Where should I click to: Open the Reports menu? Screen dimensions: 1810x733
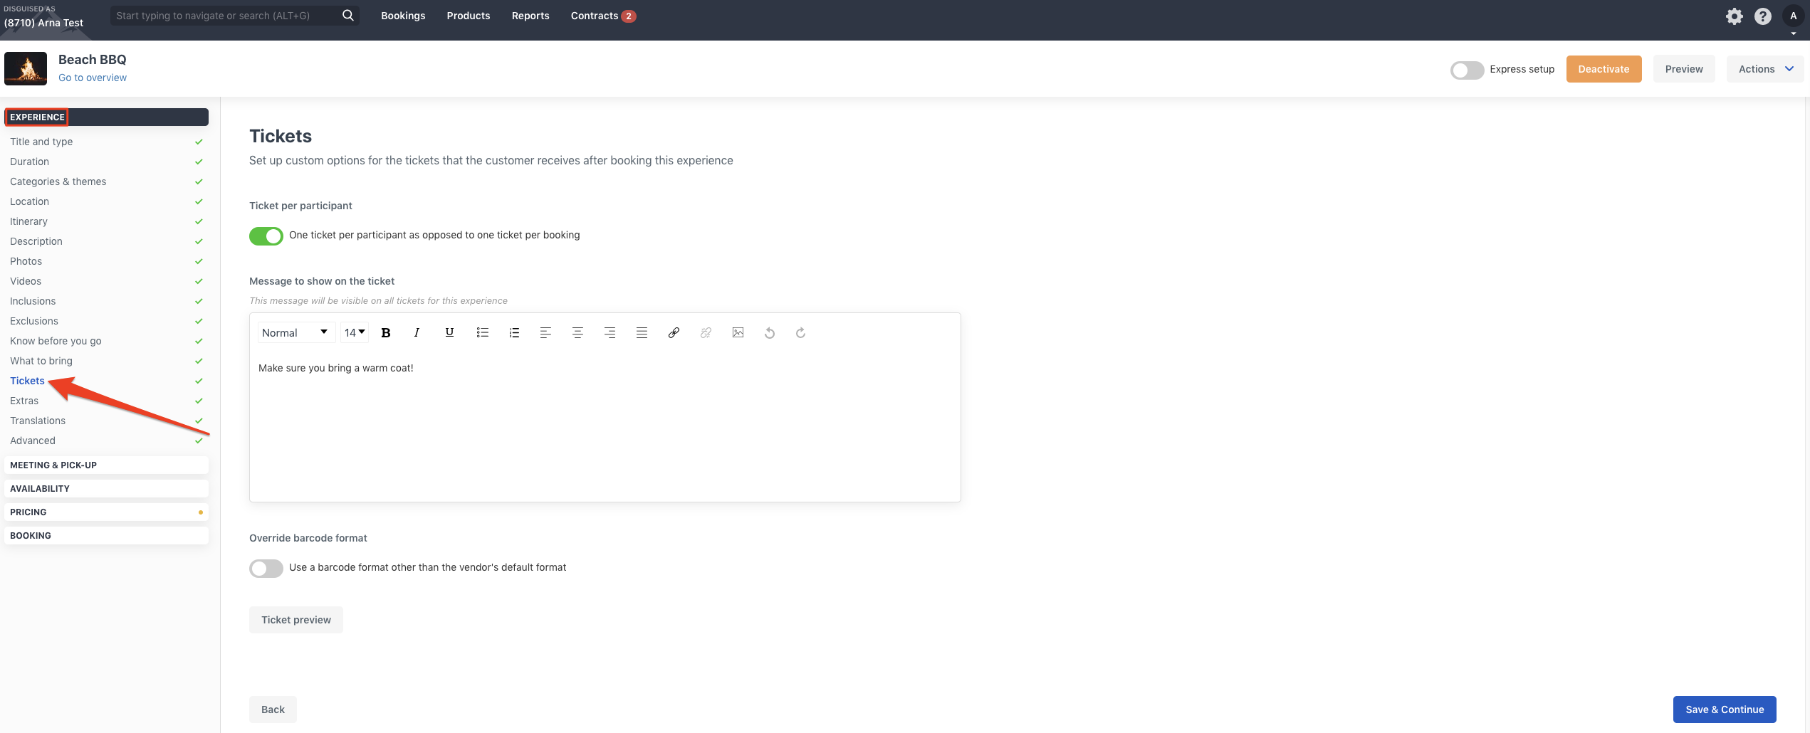coord(530,16)
